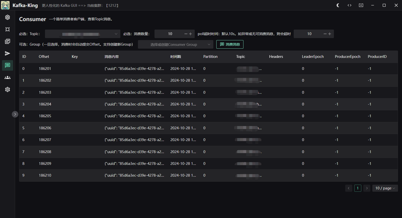Viewport: 402px width, 218px height.
Task: Open the settings gear in sidebar
Action: 8,89
